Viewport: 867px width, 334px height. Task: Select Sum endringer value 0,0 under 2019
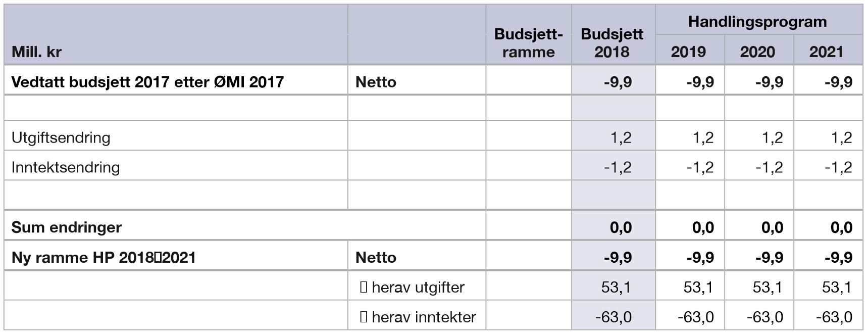coord(703,227)
